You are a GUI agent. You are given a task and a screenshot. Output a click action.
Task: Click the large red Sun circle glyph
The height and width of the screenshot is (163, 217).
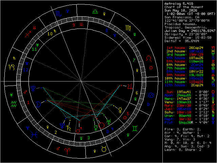tap(102, 125)
